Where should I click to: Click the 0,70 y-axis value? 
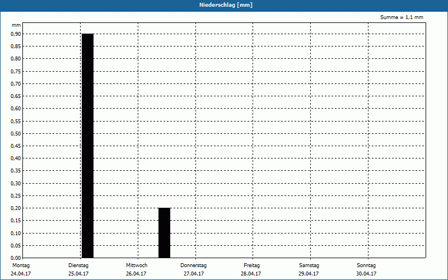(16, 83)
